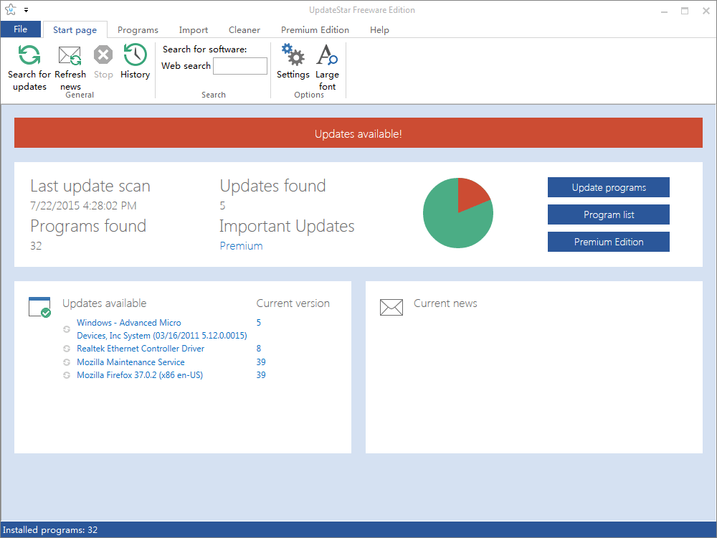The width and height of the screenshot is (717, 538).
Task: Click the red Updates available! banner
Action: pyautogui.click(x=358, y=133)
